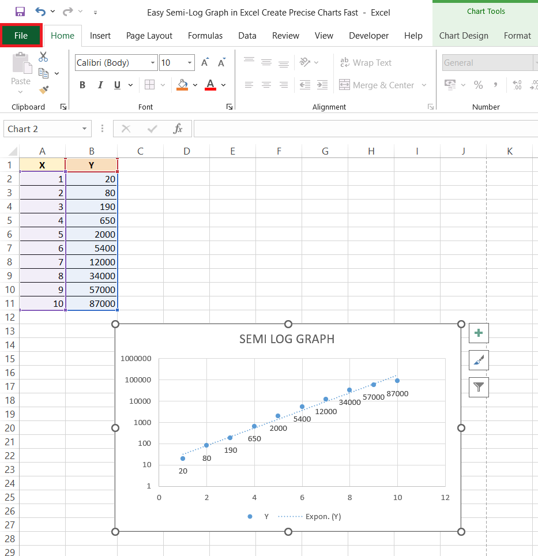Open the font name dropdown
Viewport: 538px width, 556px height.
(x=152, y=62)
